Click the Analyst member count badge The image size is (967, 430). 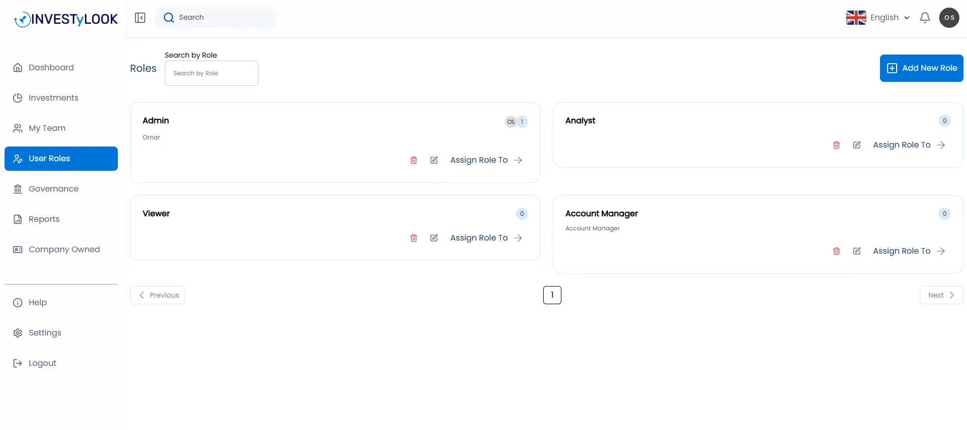coord(944,121)
